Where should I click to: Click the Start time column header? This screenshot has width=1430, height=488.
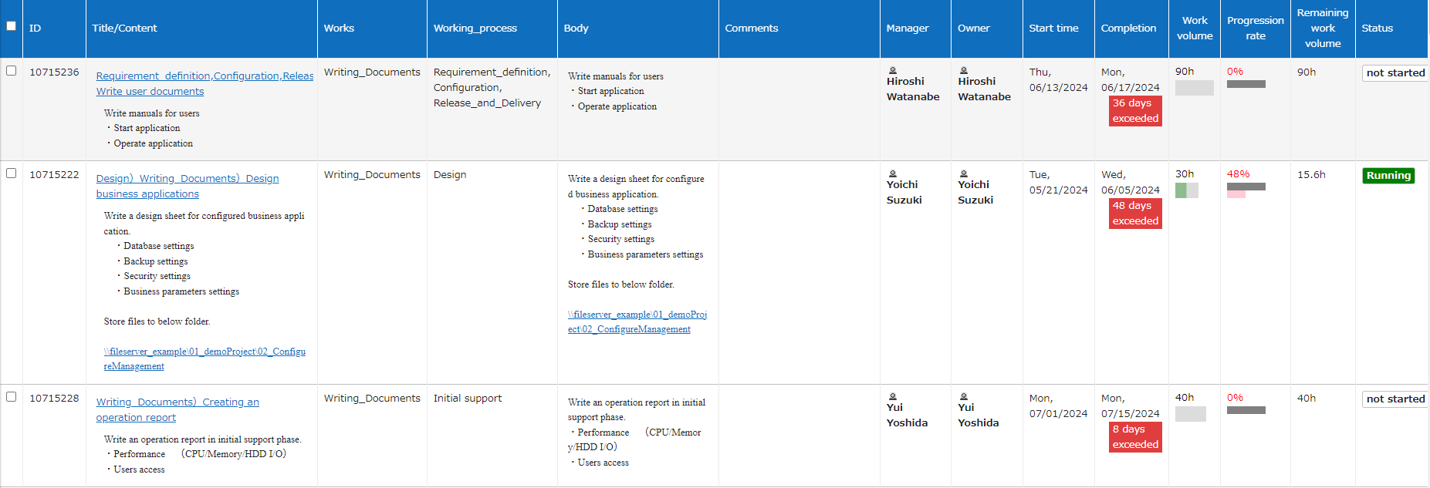[1058, 29]
